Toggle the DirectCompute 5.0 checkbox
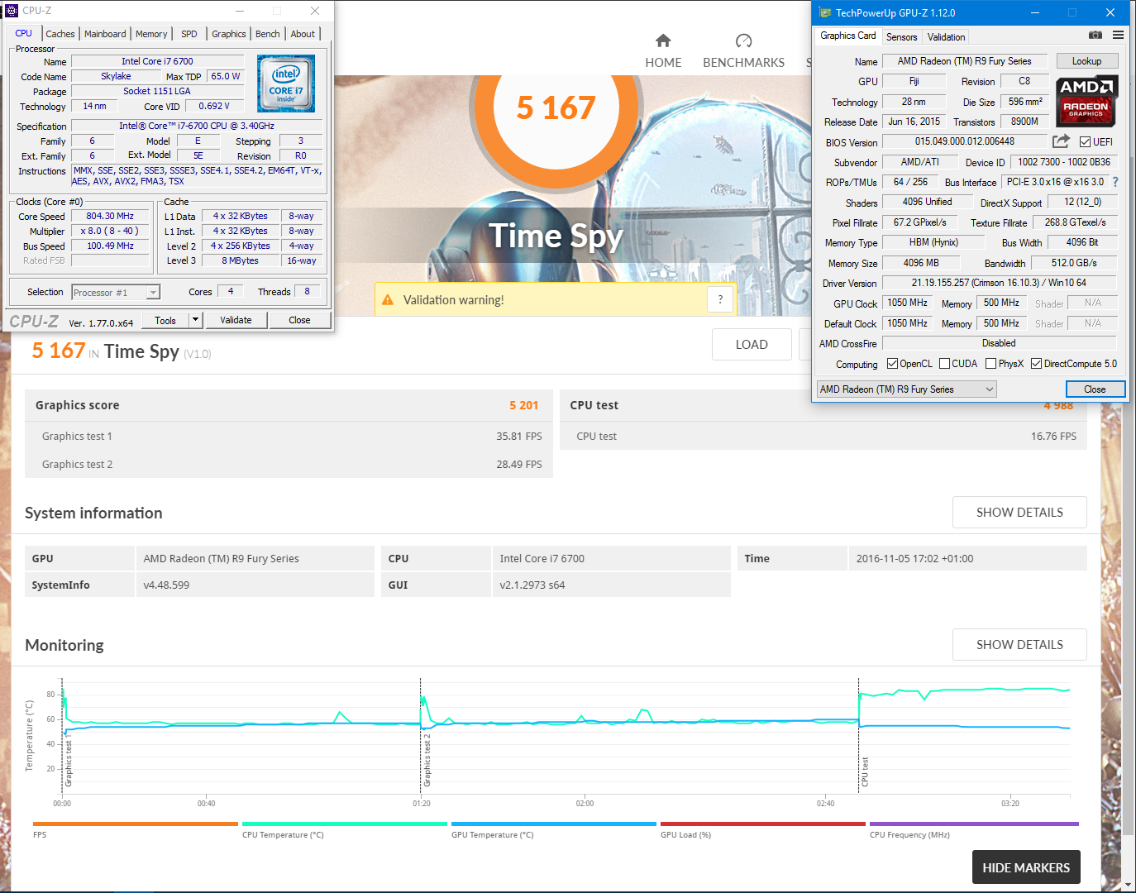 point(1036,364)
